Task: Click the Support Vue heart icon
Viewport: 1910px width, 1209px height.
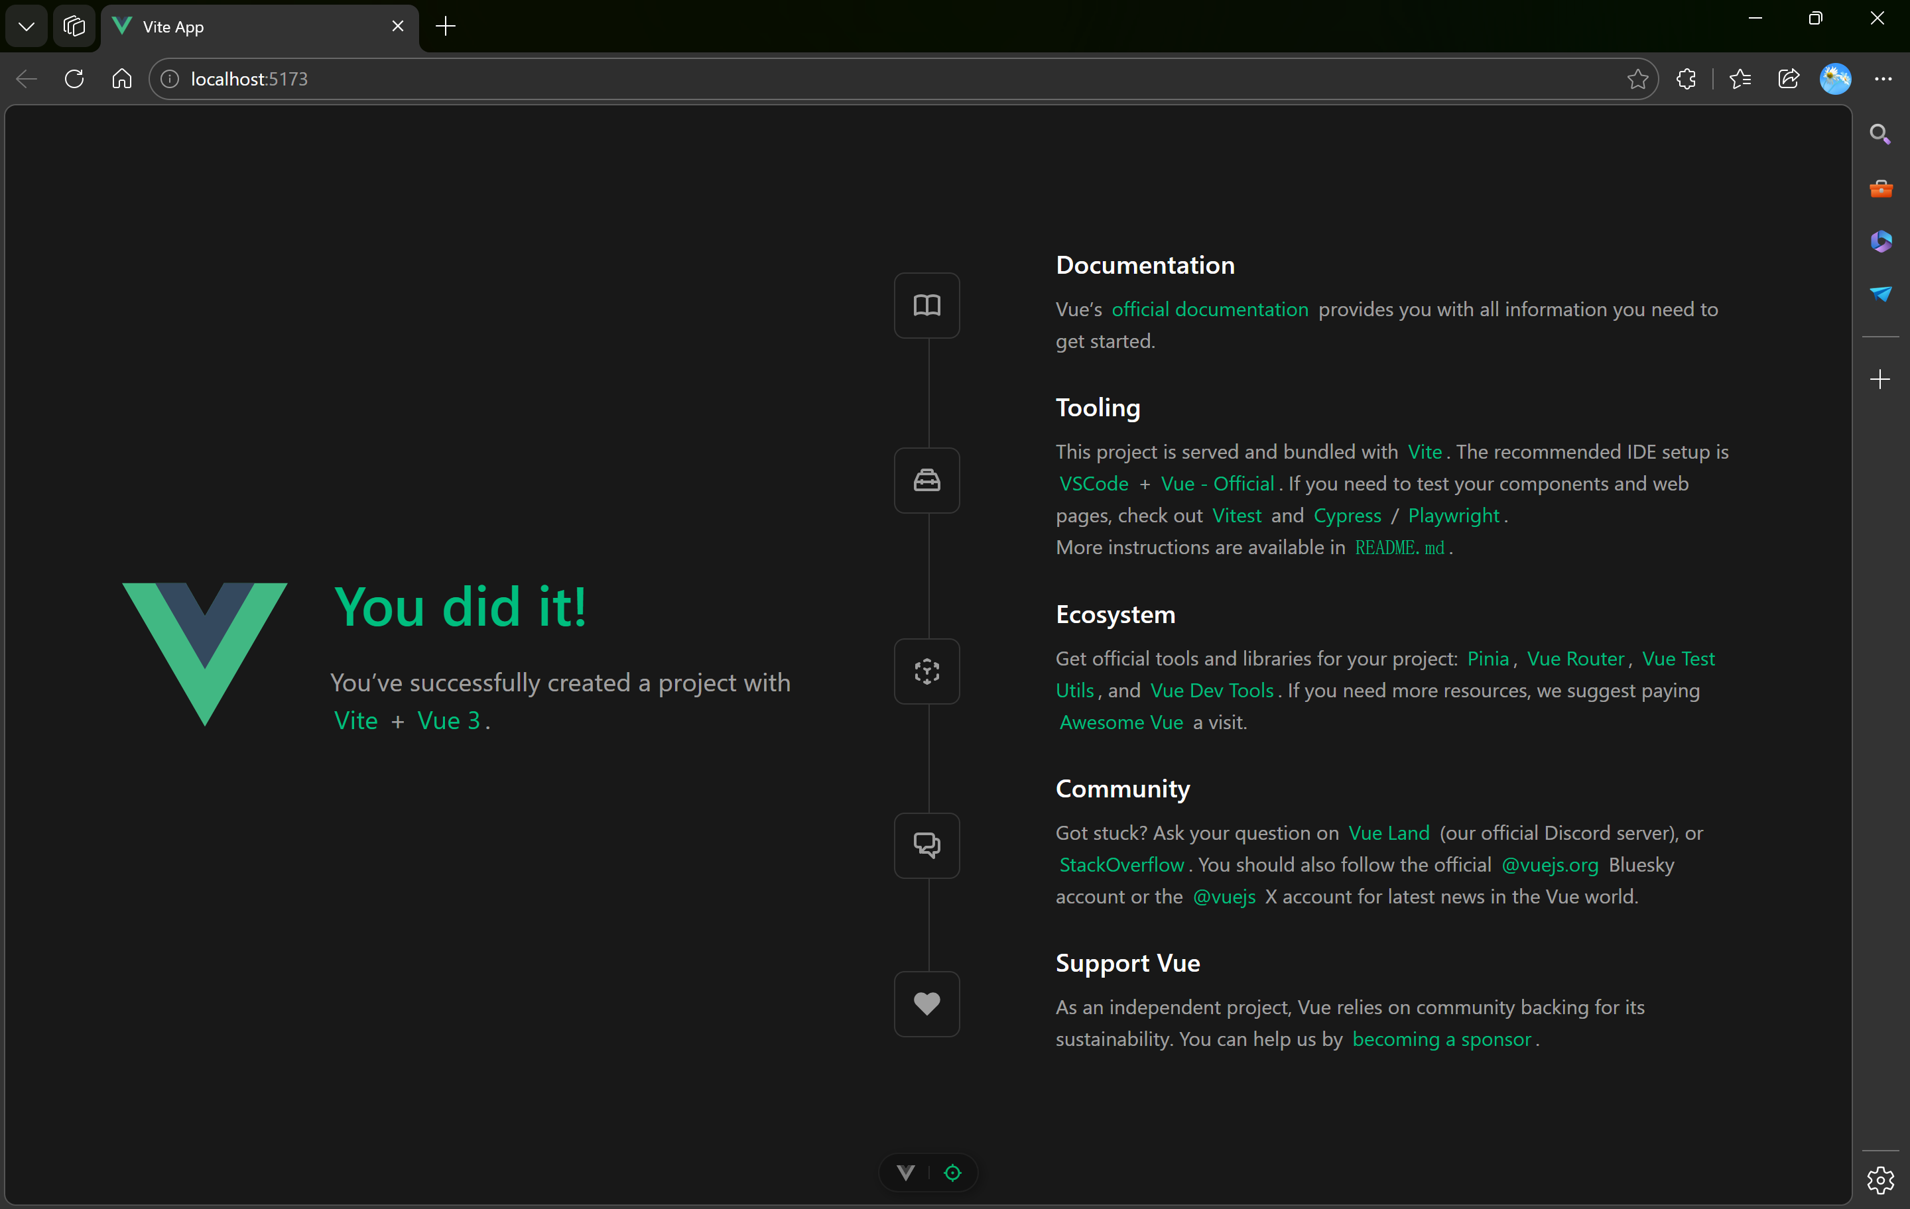Action: click(926, 1004)
